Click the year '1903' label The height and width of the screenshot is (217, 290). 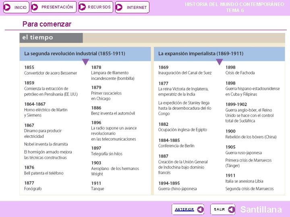pyautogui.click(x=96, y=163)
